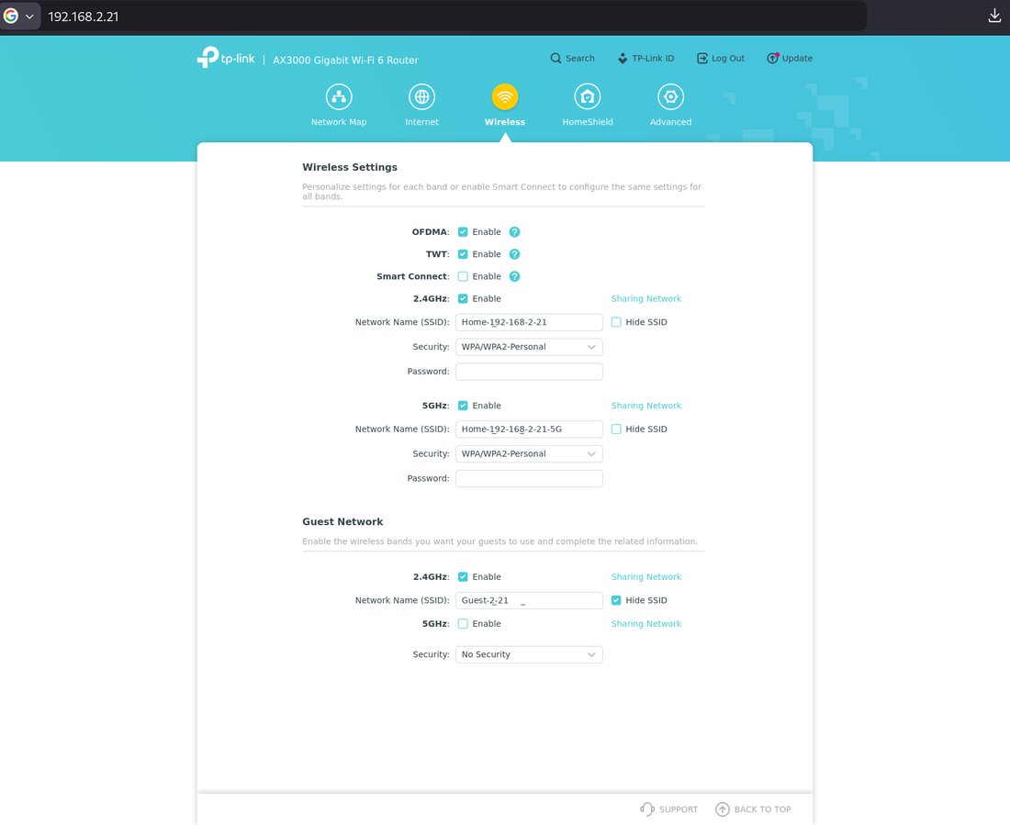Click the Guest Network heading

pyautogui.click(x=342, y=521)
